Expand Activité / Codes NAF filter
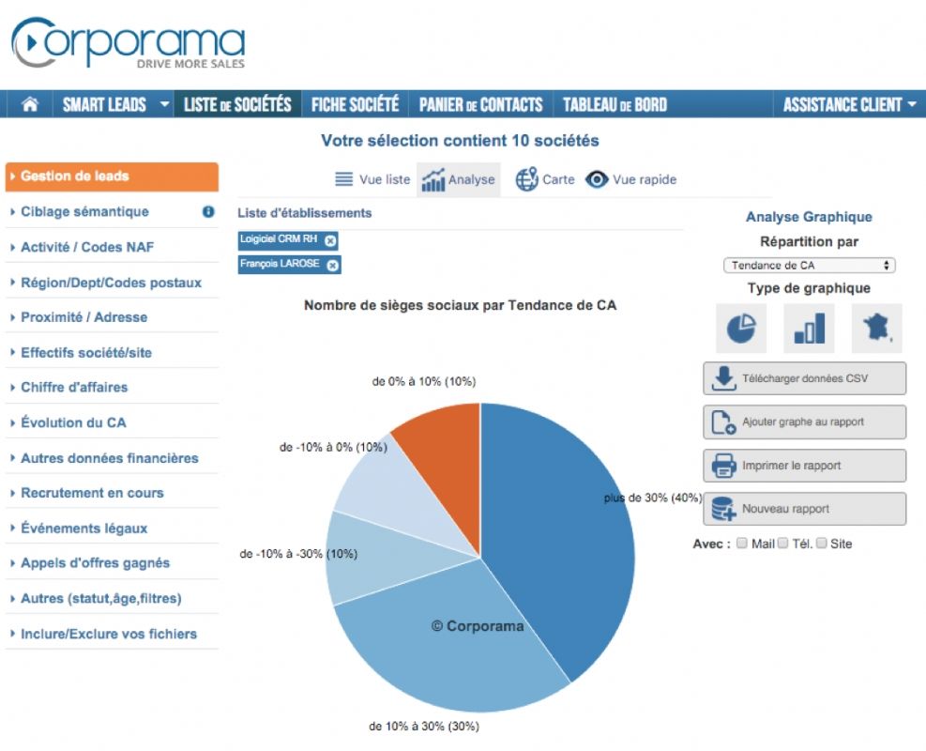 (x=87, y=247)
